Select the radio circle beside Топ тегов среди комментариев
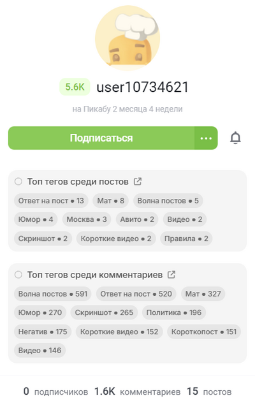The height and width of the screenshot is (403, 255). 18,274
